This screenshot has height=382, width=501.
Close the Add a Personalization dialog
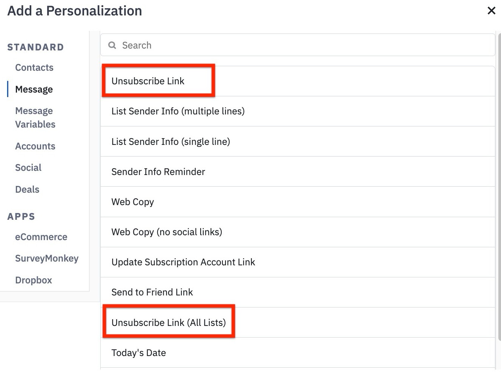point(491,11)
